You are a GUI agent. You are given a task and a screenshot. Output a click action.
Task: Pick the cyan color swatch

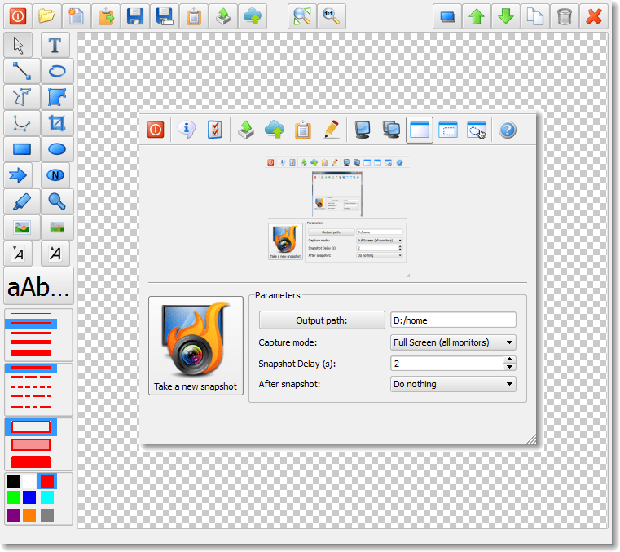pyautogui.click(x=47, y=497)
